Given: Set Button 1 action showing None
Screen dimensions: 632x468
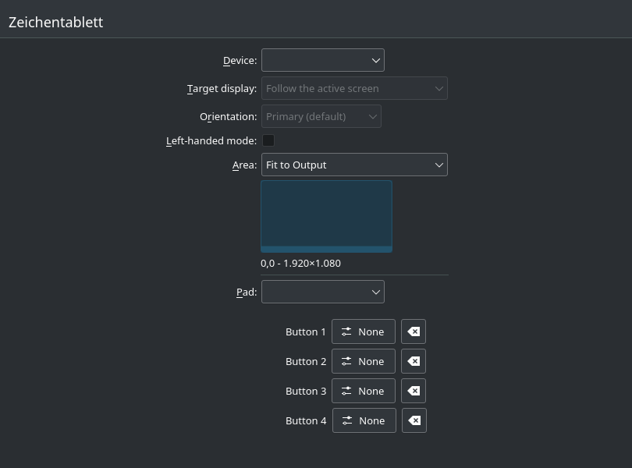Looking at the screenshot, I should pos(364,331).
